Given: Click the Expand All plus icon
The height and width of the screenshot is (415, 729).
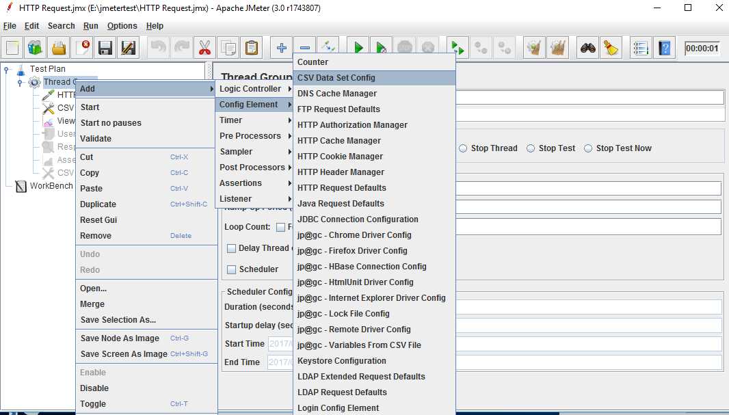Looking at the screenshot, I should tap(281, 48).
